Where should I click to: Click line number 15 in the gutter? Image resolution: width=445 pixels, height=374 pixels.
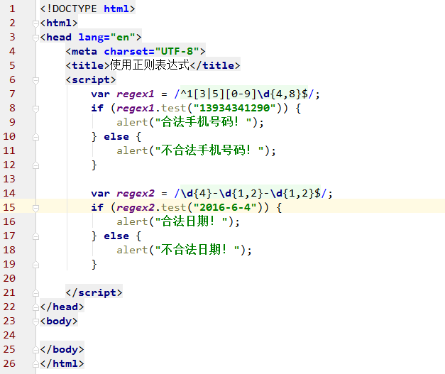[9, 207]
